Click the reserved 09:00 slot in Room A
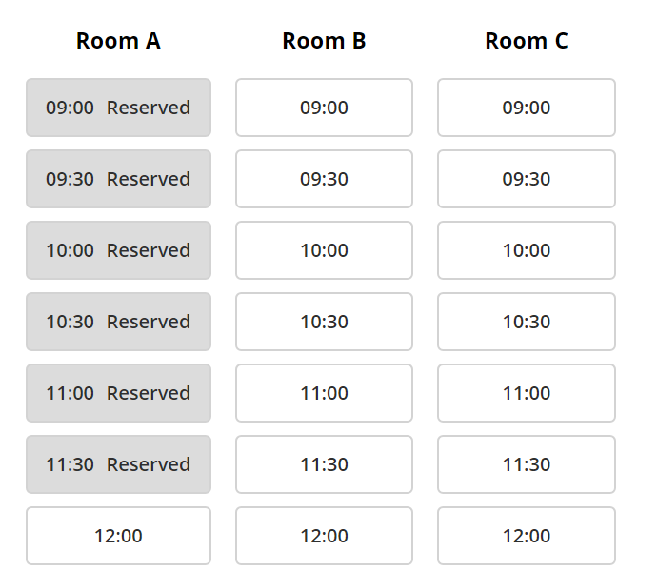Screen dimensions: 658x570 (x=118, y=108)
